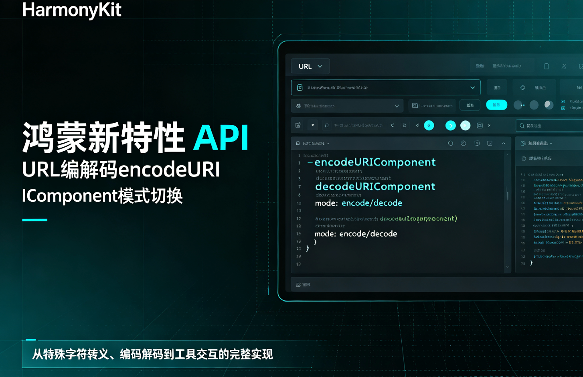Expand the address field dropdown chevron
Image resolution: width=583 pixels, height=377 pixels.
(473, 87)
